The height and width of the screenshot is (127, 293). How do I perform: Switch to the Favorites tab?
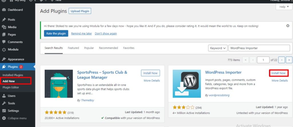tap(129, 48)
